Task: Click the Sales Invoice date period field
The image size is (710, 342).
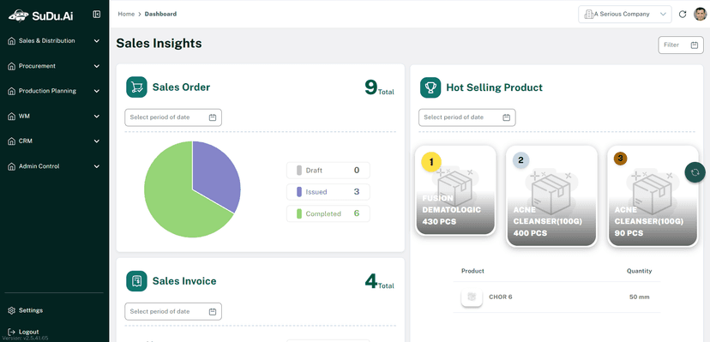Action: tap(173, 312)
